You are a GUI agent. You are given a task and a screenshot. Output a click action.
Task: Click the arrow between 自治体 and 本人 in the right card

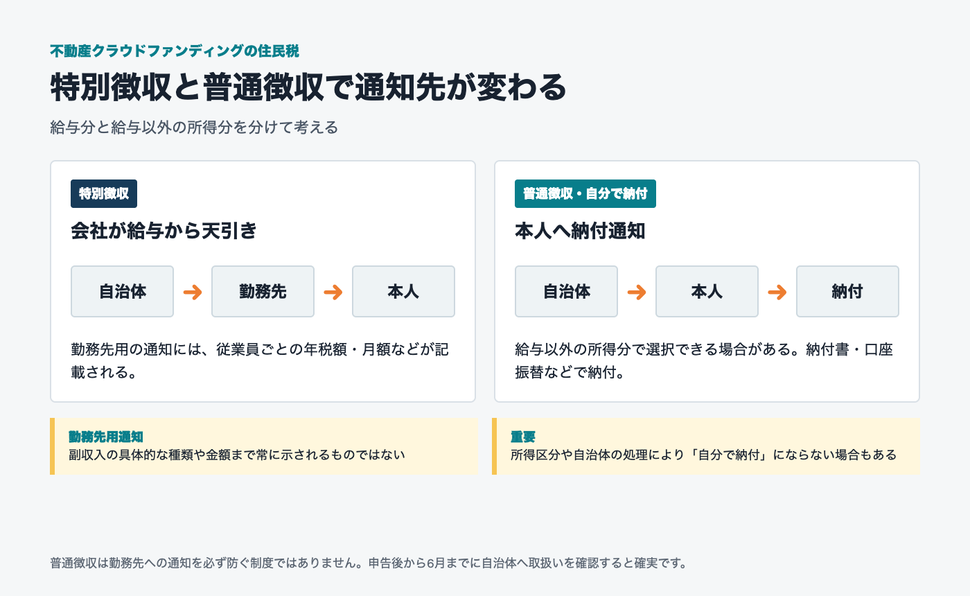point(637,292)
